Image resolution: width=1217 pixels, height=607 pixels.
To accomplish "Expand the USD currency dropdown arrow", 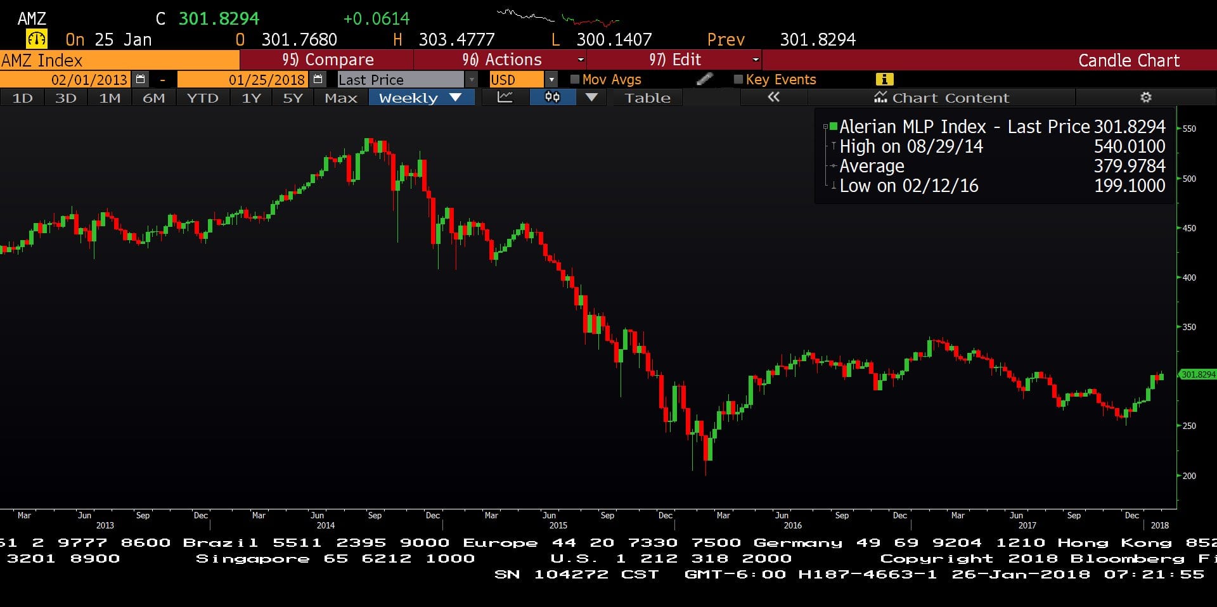I will pyautogui.click(x=551, y=80).
